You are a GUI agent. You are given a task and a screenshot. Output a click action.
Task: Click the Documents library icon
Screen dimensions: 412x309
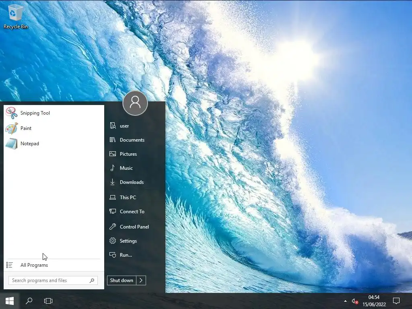113,140
